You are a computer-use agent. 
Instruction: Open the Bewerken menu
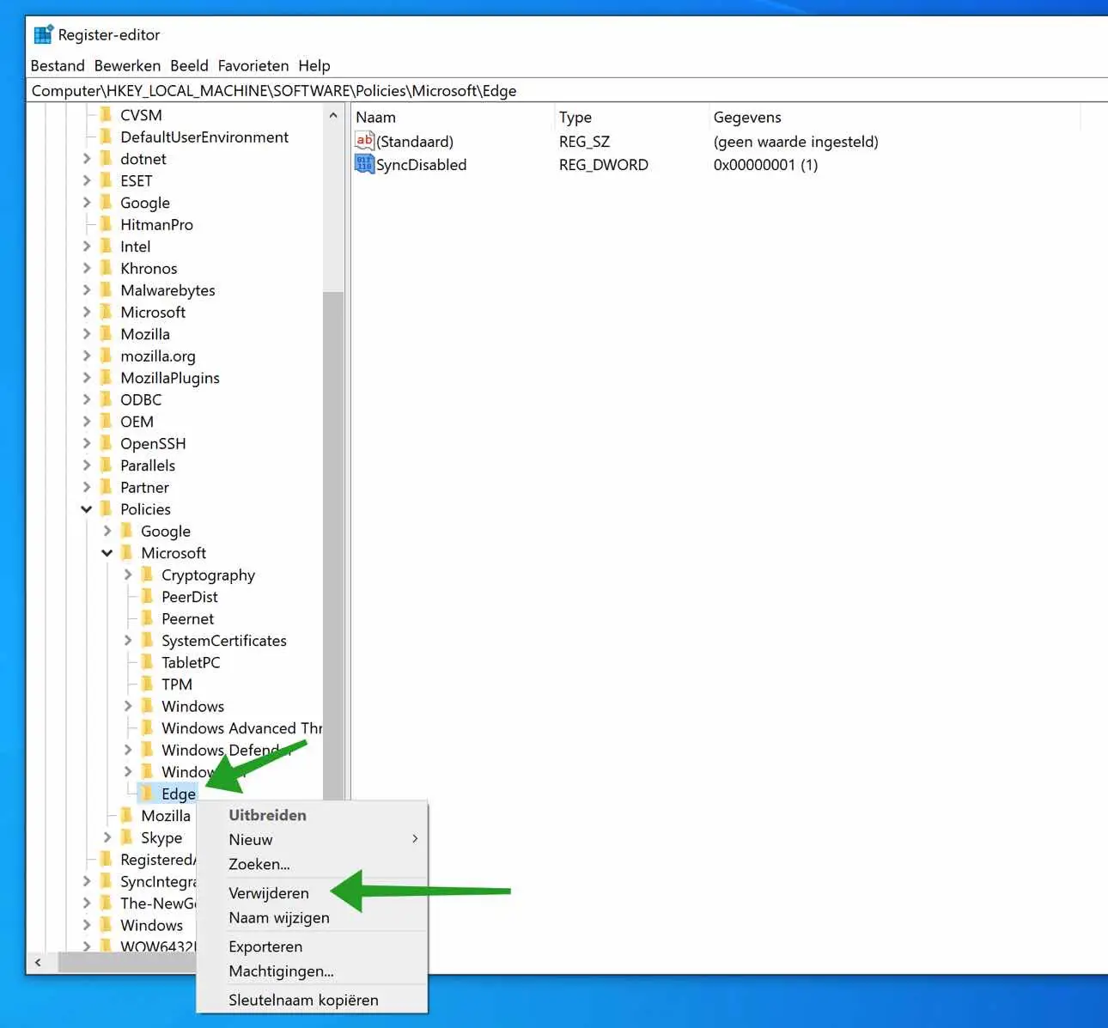(127, 65)
